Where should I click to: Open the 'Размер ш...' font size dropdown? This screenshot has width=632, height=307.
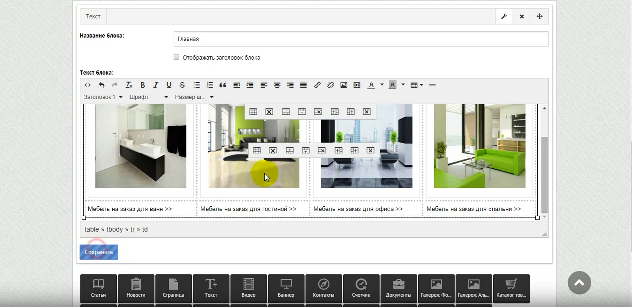194,97
